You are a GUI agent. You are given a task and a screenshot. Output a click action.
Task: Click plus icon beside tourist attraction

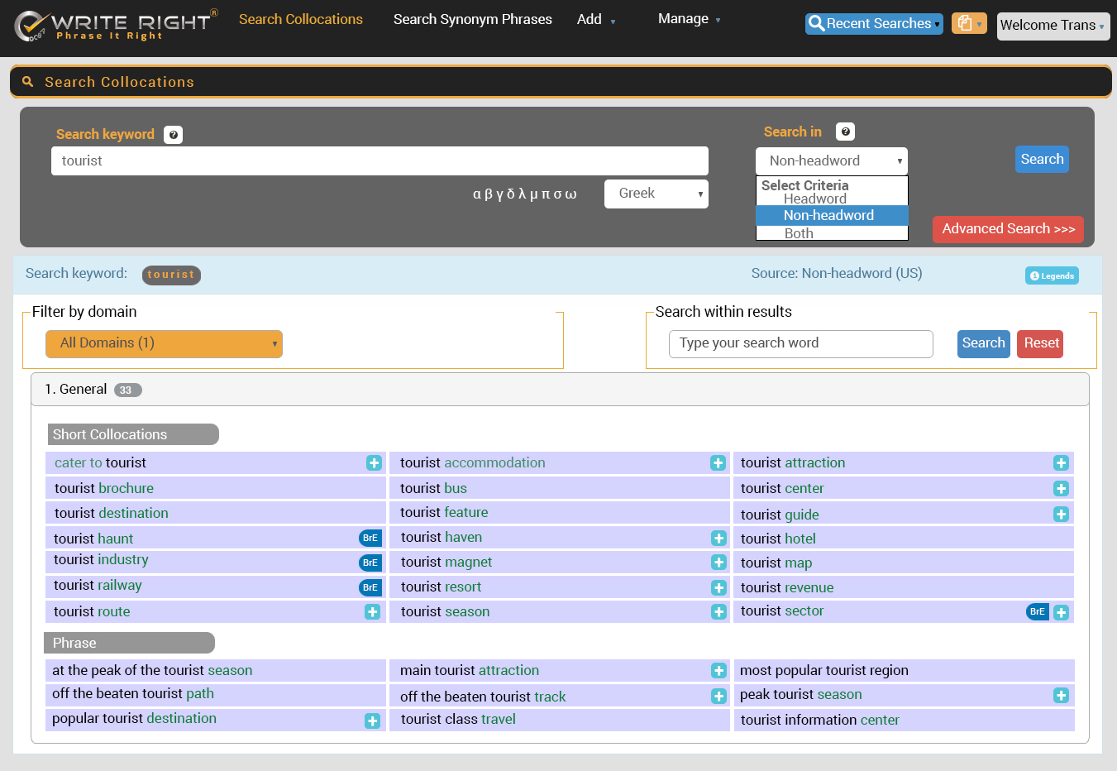[1061, 463]
